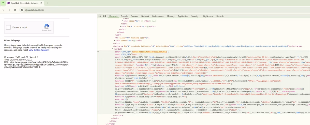The width and height of the screenshot is (310, 125).
Task: Select the closing </form> tag line
Action: click(120, 32)
